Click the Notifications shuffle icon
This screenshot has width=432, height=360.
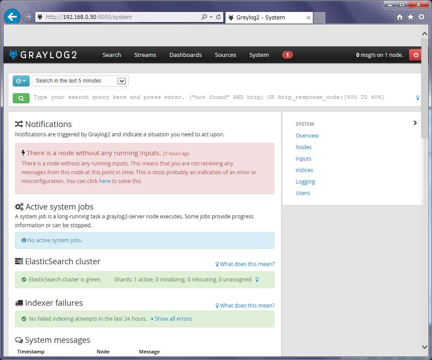[x=19, y=124]
